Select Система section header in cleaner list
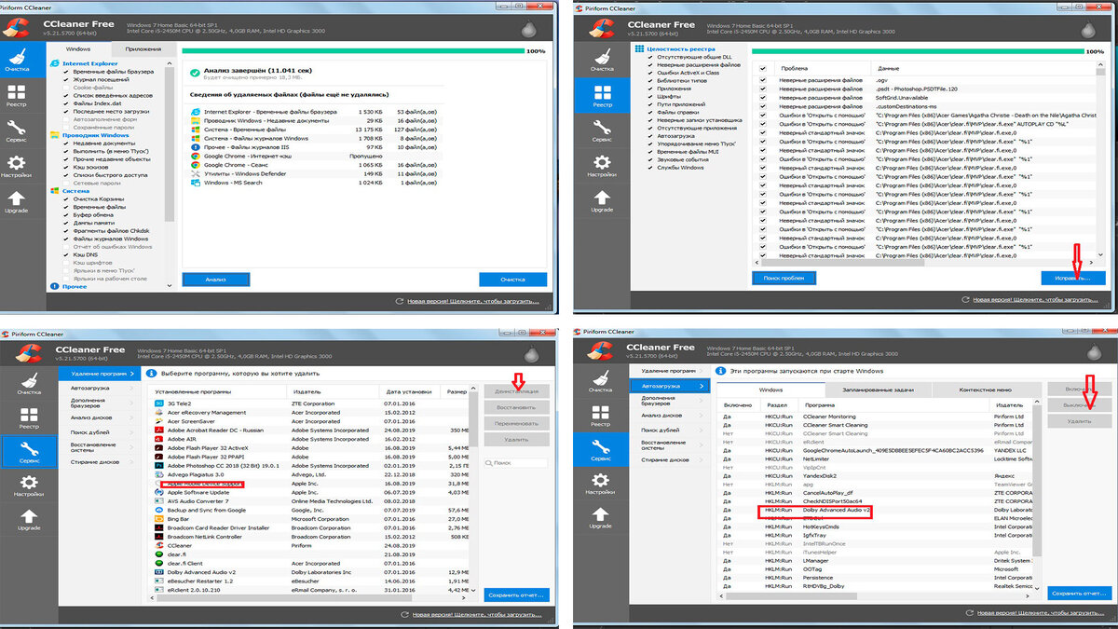 click(76, 191)
